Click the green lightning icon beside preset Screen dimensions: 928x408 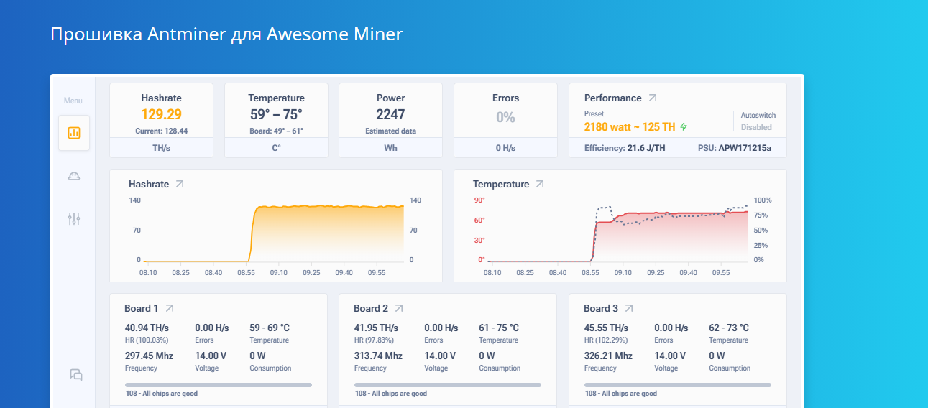coord(684,127)
